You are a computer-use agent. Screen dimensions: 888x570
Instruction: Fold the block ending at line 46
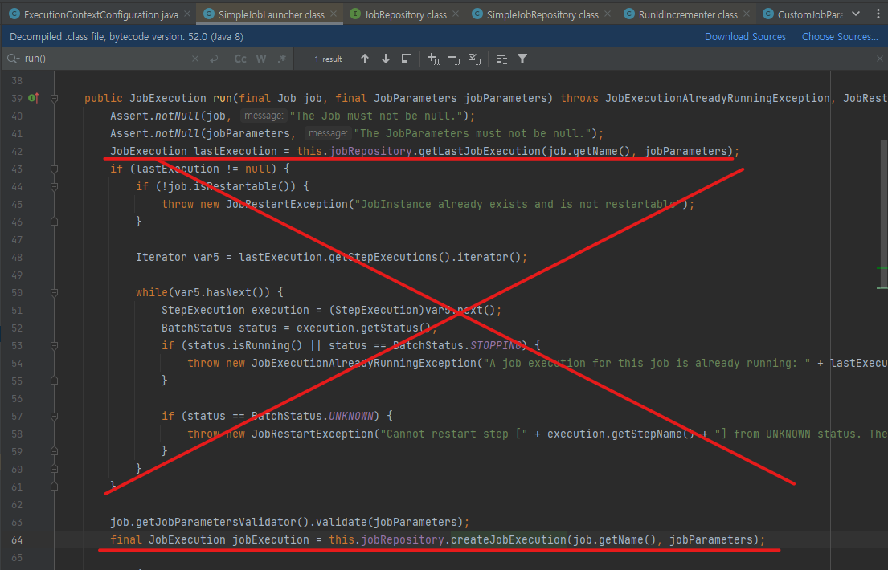coord(55,222)
